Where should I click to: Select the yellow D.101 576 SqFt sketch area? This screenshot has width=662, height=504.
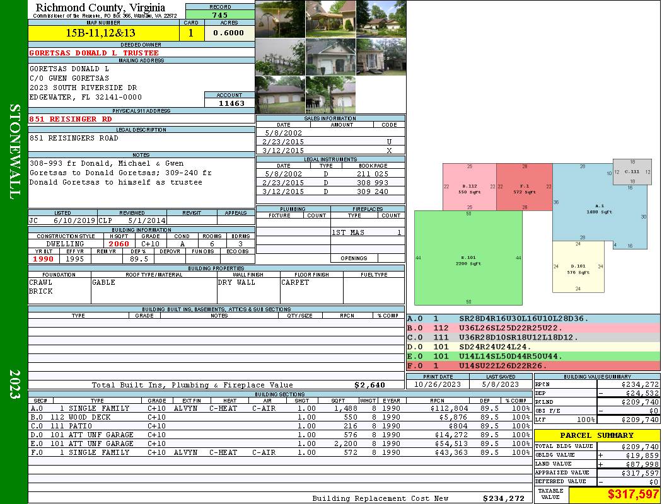pos(578,266)
